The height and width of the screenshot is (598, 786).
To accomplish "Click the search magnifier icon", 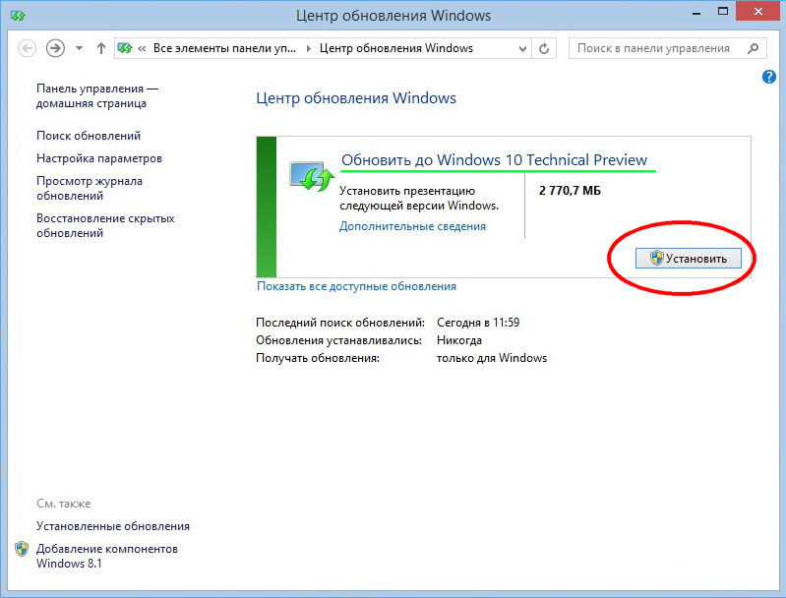I will click(x=753, y=48).
